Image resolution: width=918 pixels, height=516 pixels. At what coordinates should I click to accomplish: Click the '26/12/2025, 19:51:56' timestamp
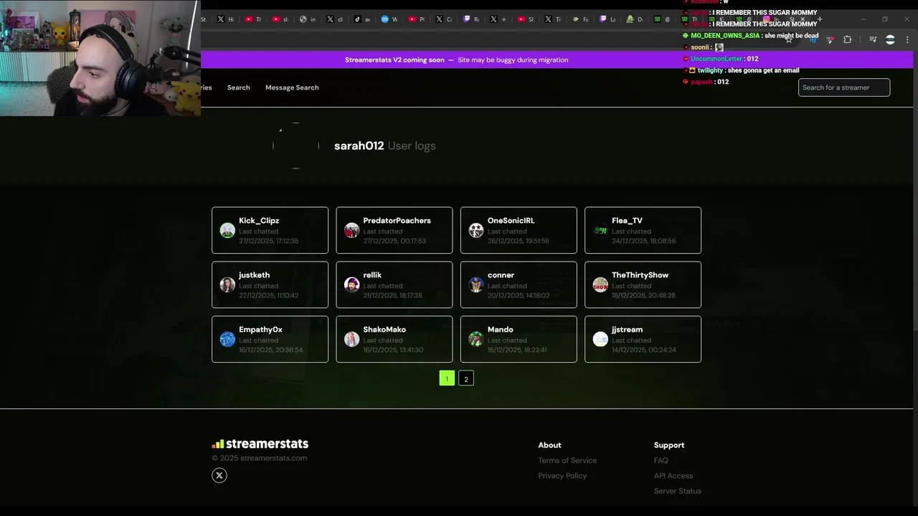[518, 241]
